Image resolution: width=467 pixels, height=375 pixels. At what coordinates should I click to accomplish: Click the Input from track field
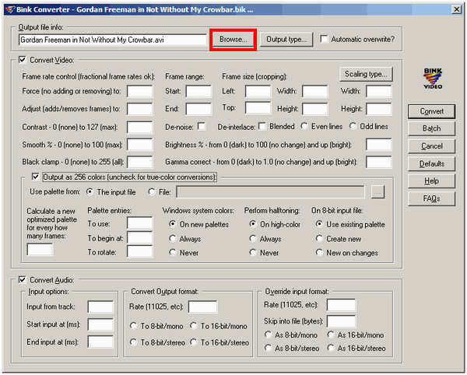(x=100, y=307)
